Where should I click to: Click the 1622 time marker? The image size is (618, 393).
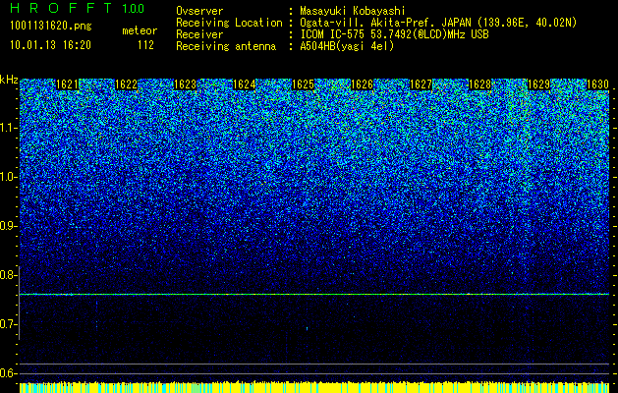point(126,84)
